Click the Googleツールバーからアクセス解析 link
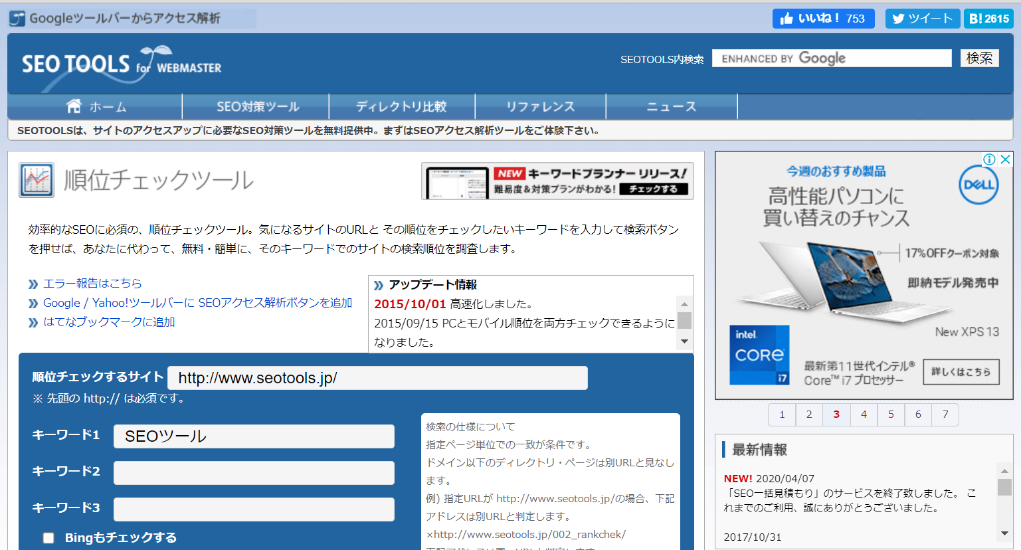This screenshot has height=550, width=1021. pos(125,19)
